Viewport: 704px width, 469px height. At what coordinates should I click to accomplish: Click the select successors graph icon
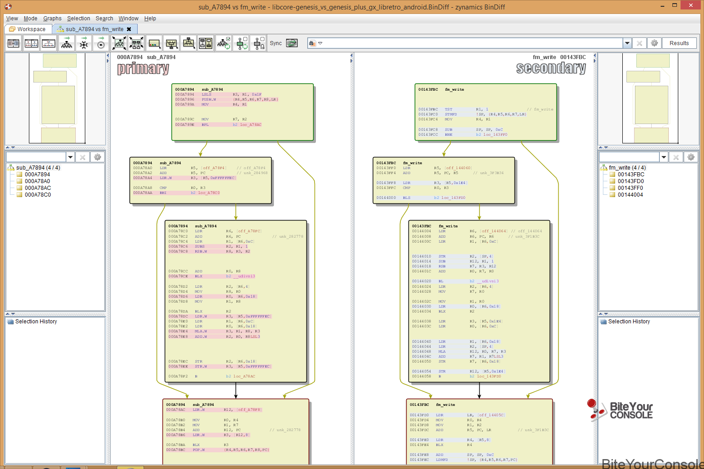[189, 43]
